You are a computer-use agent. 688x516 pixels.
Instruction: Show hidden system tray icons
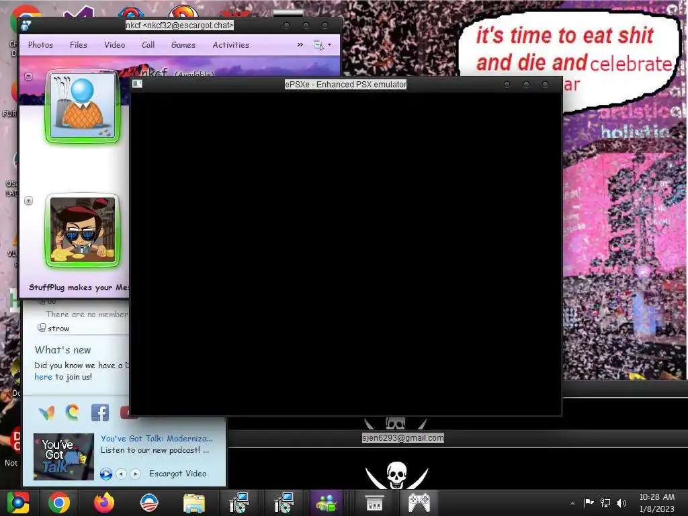click(572, 503)
